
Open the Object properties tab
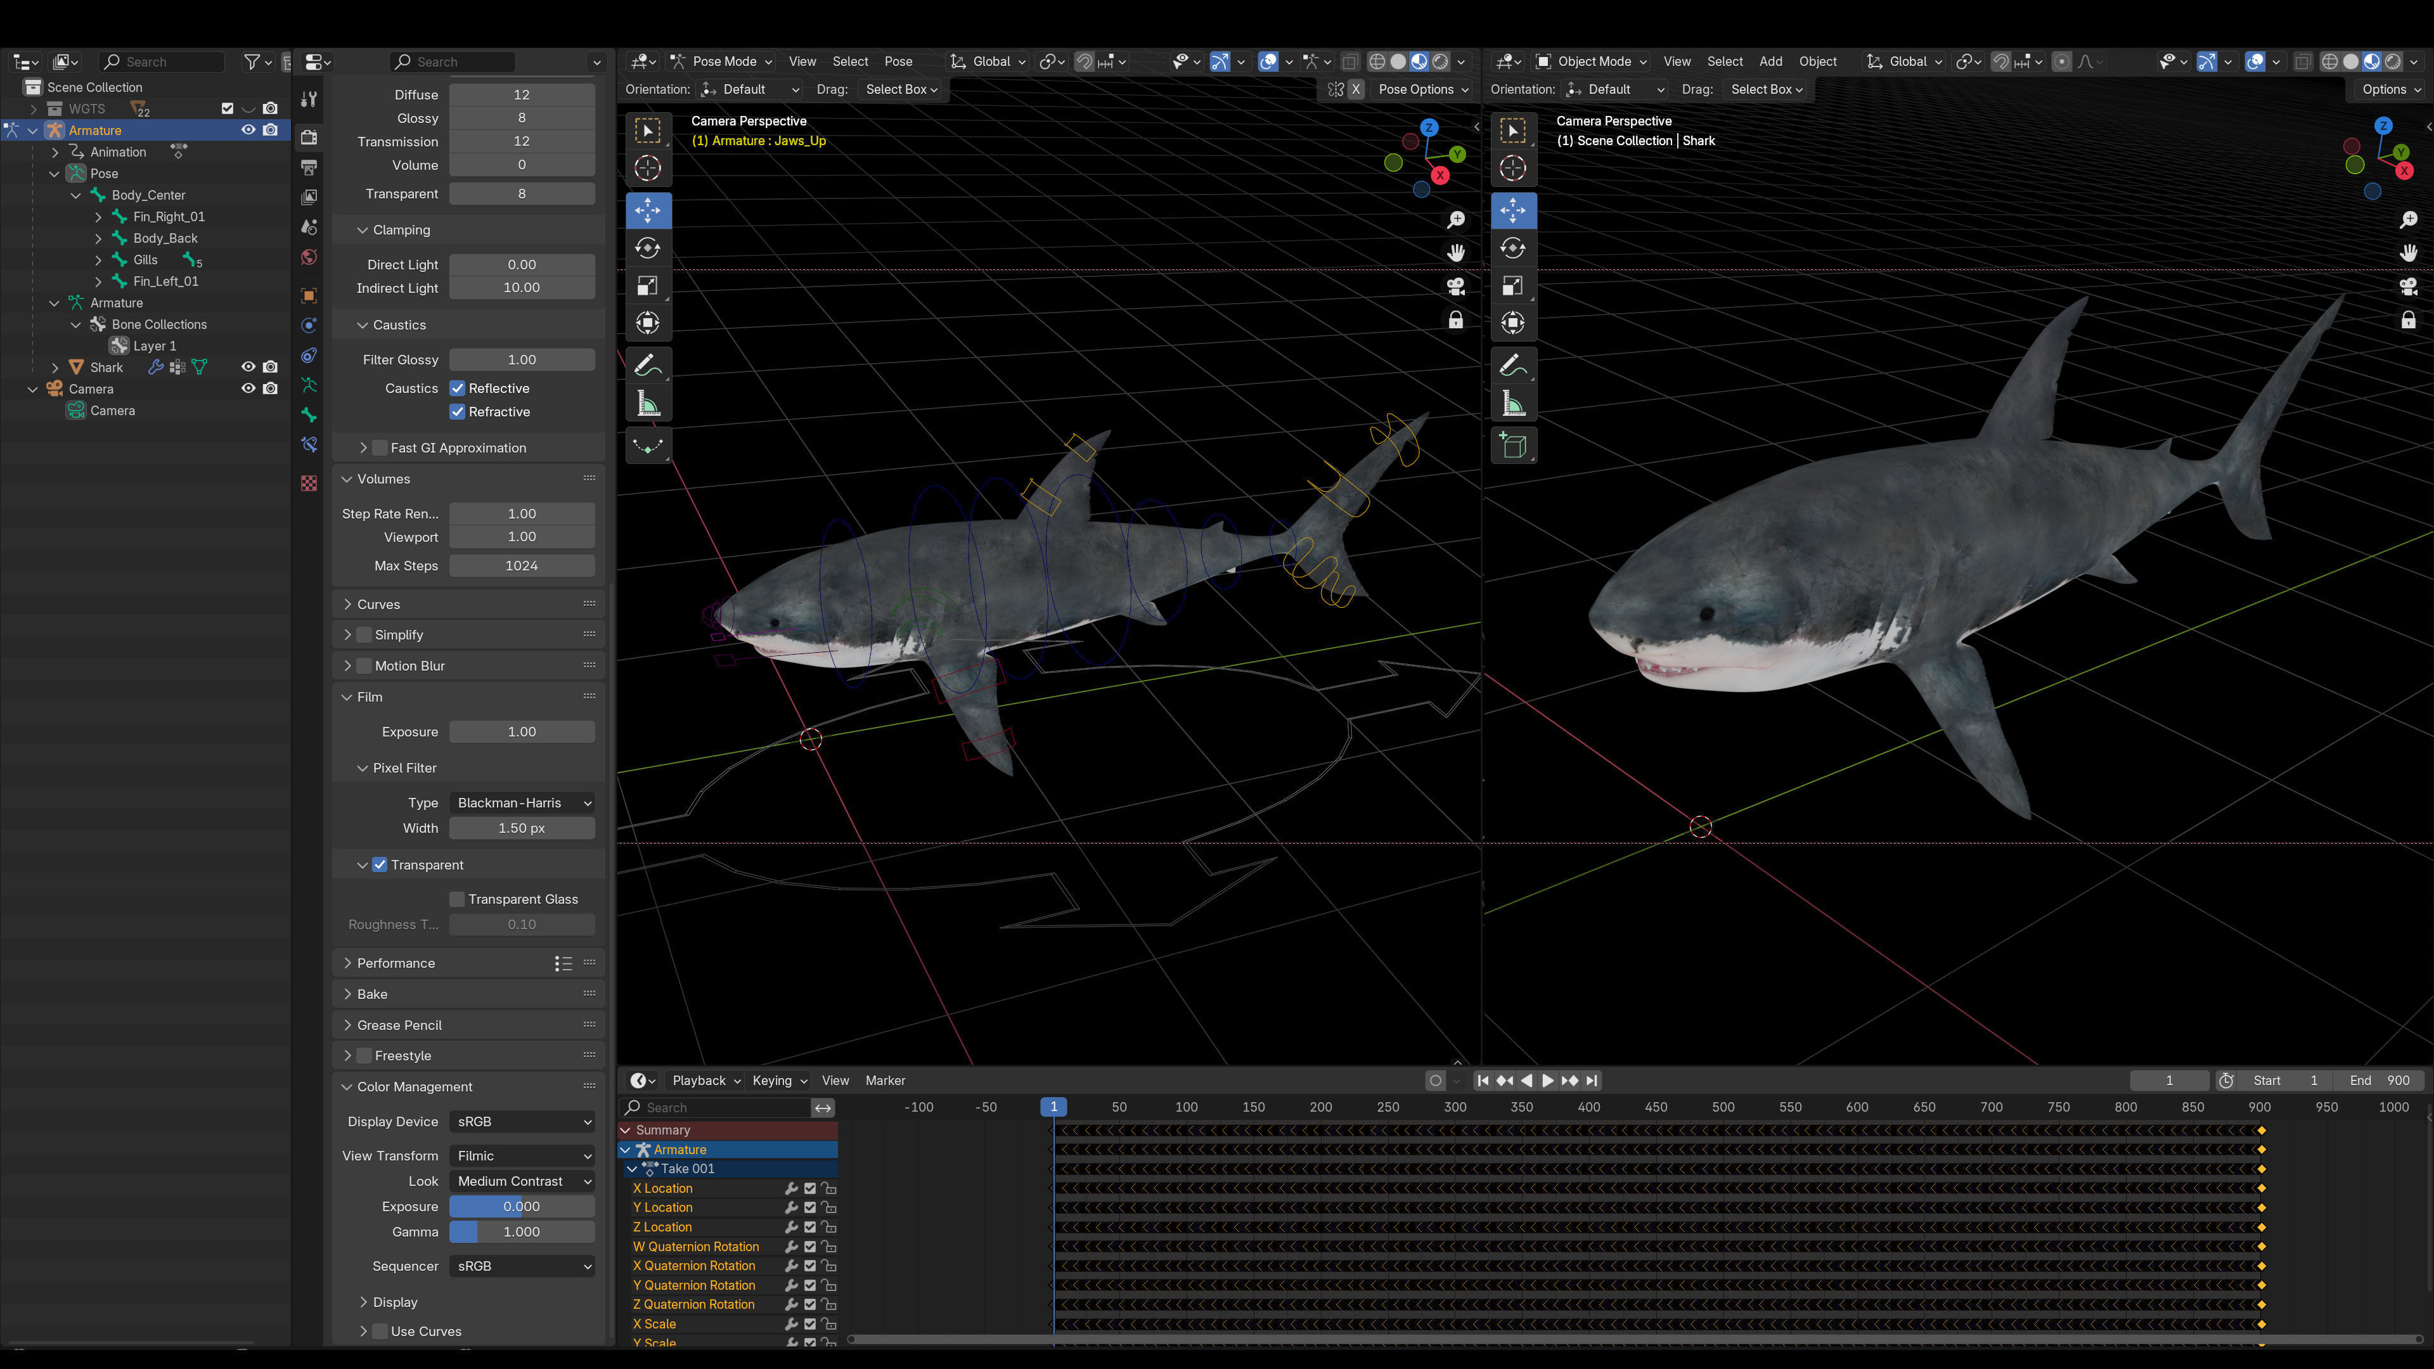click(x=309, y=296)
